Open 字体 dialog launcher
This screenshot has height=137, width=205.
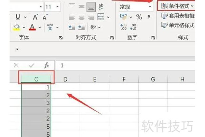coord(61,38)
